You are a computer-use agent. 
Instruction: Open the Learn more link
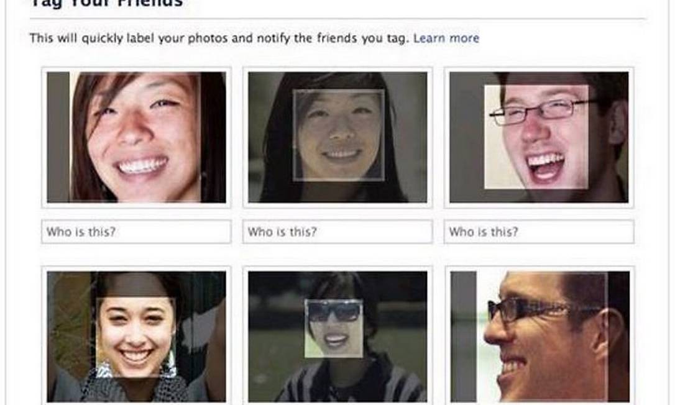[x=446, y=39]
